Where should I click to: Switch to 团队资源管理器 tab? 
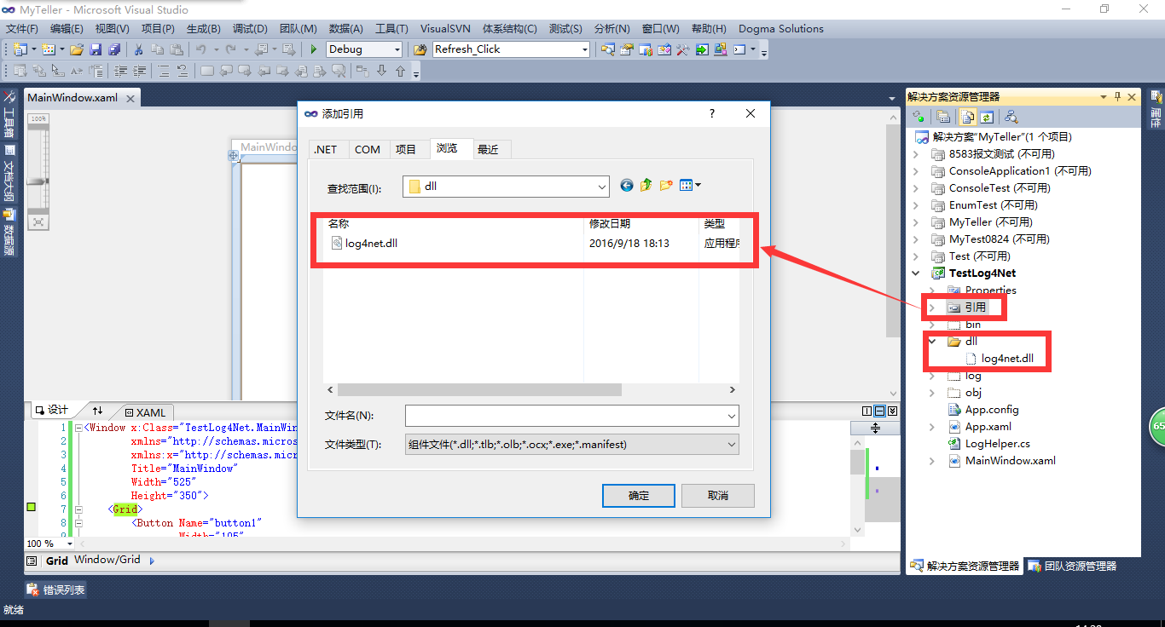click(1071, 566)
